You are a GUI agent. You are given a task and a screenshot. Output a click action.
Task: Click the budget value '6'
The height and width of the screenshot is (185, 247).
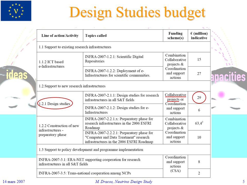[199, 110]
